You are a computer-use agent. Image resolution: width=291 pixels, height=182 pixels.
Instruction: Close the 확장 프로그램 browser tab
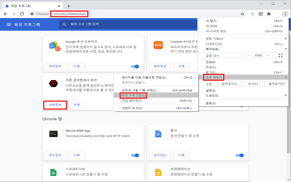tap(59, 6)
